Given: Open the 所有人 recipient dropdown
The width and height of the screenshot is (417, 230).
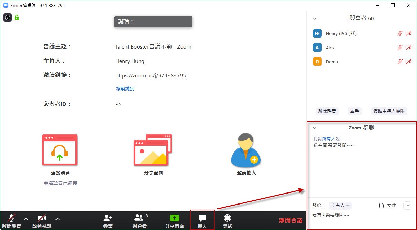Looking at the screenshot, I should click(x=340, y=206).
